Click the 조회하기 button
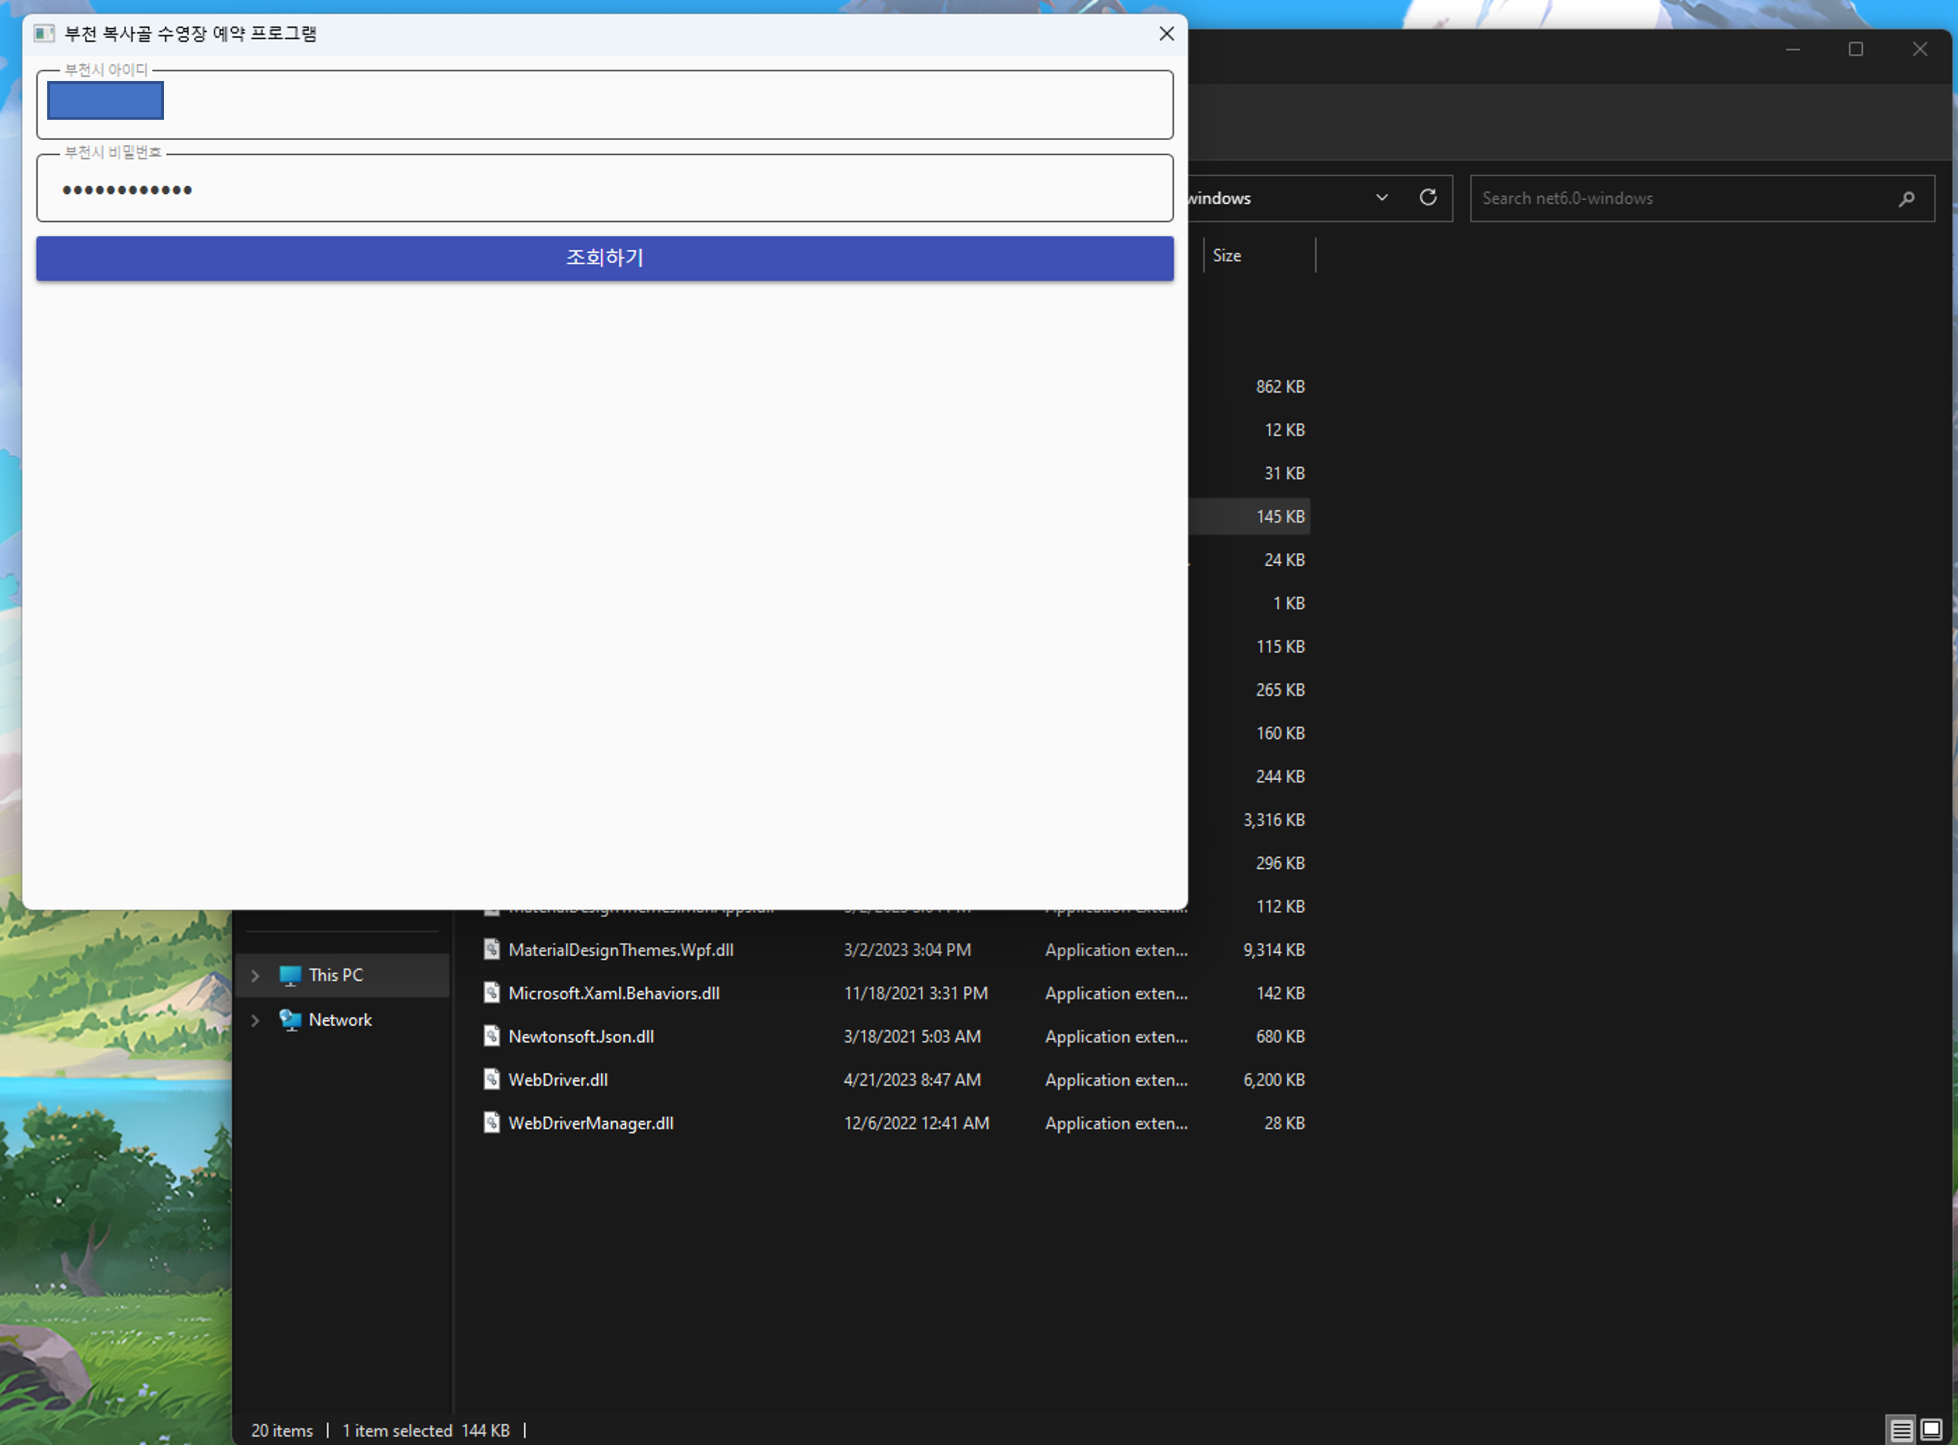This screenshot has width=1958, height=1445. pos(604,258)
